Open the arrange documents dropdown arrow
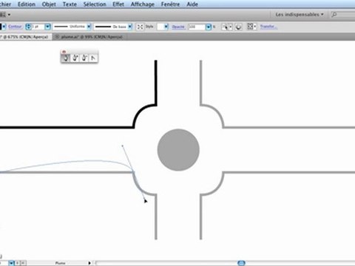 click(9, 15)
